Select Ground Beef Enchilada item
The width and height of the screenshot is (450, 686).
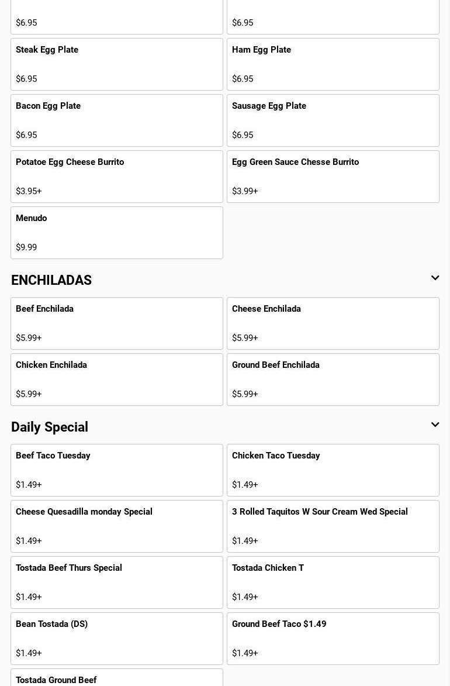(x=333, y=380)
